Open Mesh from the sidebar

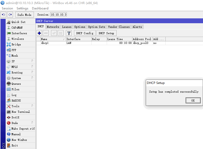pyautogui.click(x=21, y=56)
